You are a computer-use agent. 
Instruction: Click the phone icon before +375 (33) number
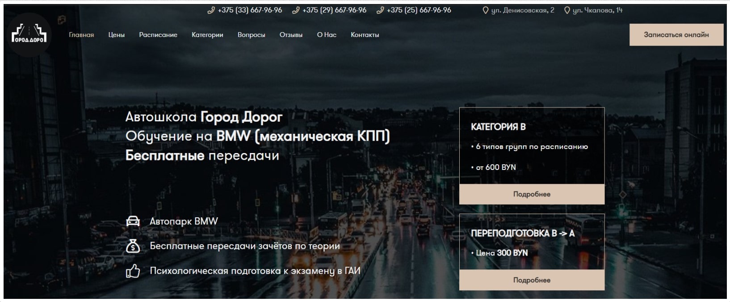[x=211, y=10]
